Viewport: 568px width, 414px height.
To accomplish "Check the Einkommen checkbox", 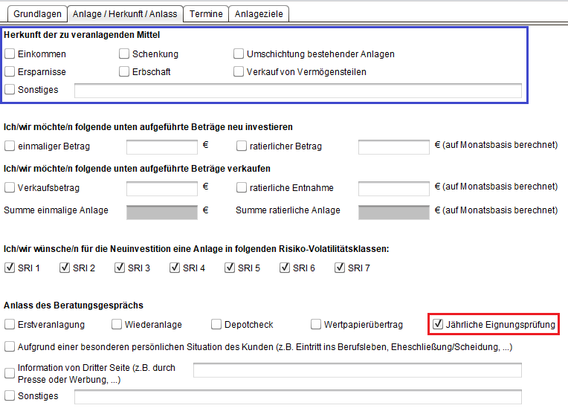I will point(10,54).
